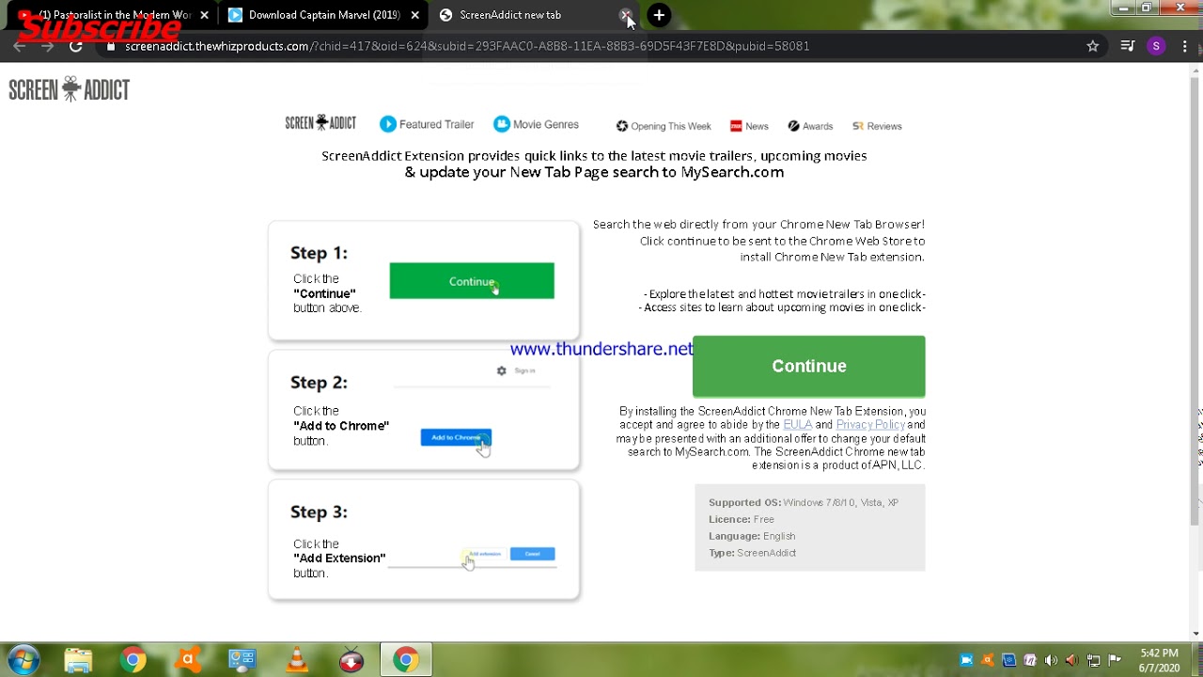1203x677 pixels.
Task: Open the Windows Start menu
Action: coord(23,660)
